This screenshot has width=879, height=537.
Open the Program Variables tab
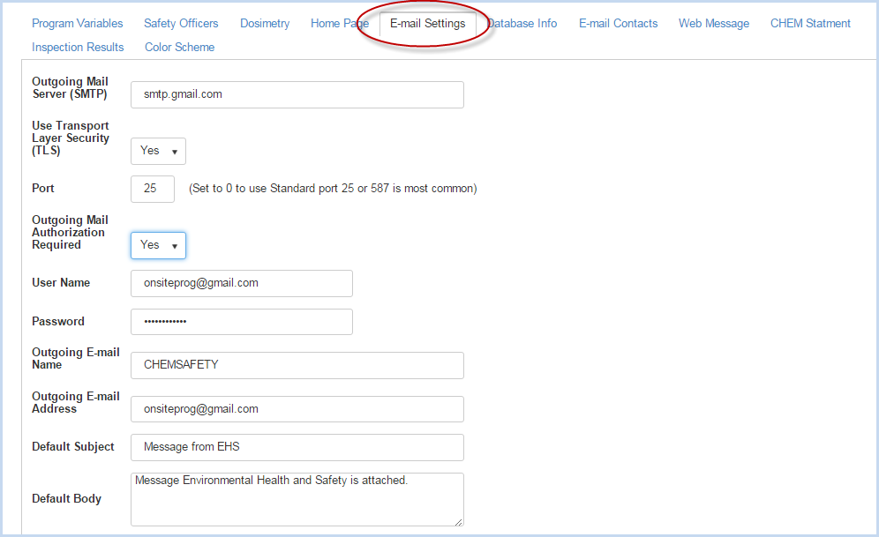click(78, 24)
